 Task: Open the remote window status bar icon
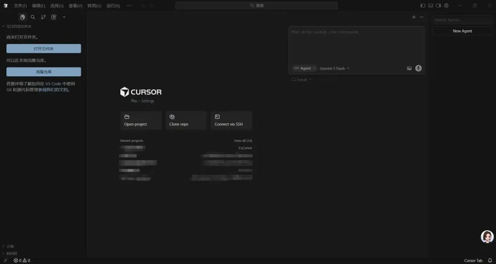click(x=6, y=260)
